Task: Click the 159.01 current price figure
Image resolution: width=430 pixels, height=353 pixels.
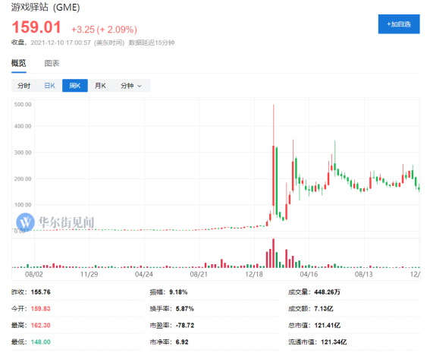Action: (36, 27)
